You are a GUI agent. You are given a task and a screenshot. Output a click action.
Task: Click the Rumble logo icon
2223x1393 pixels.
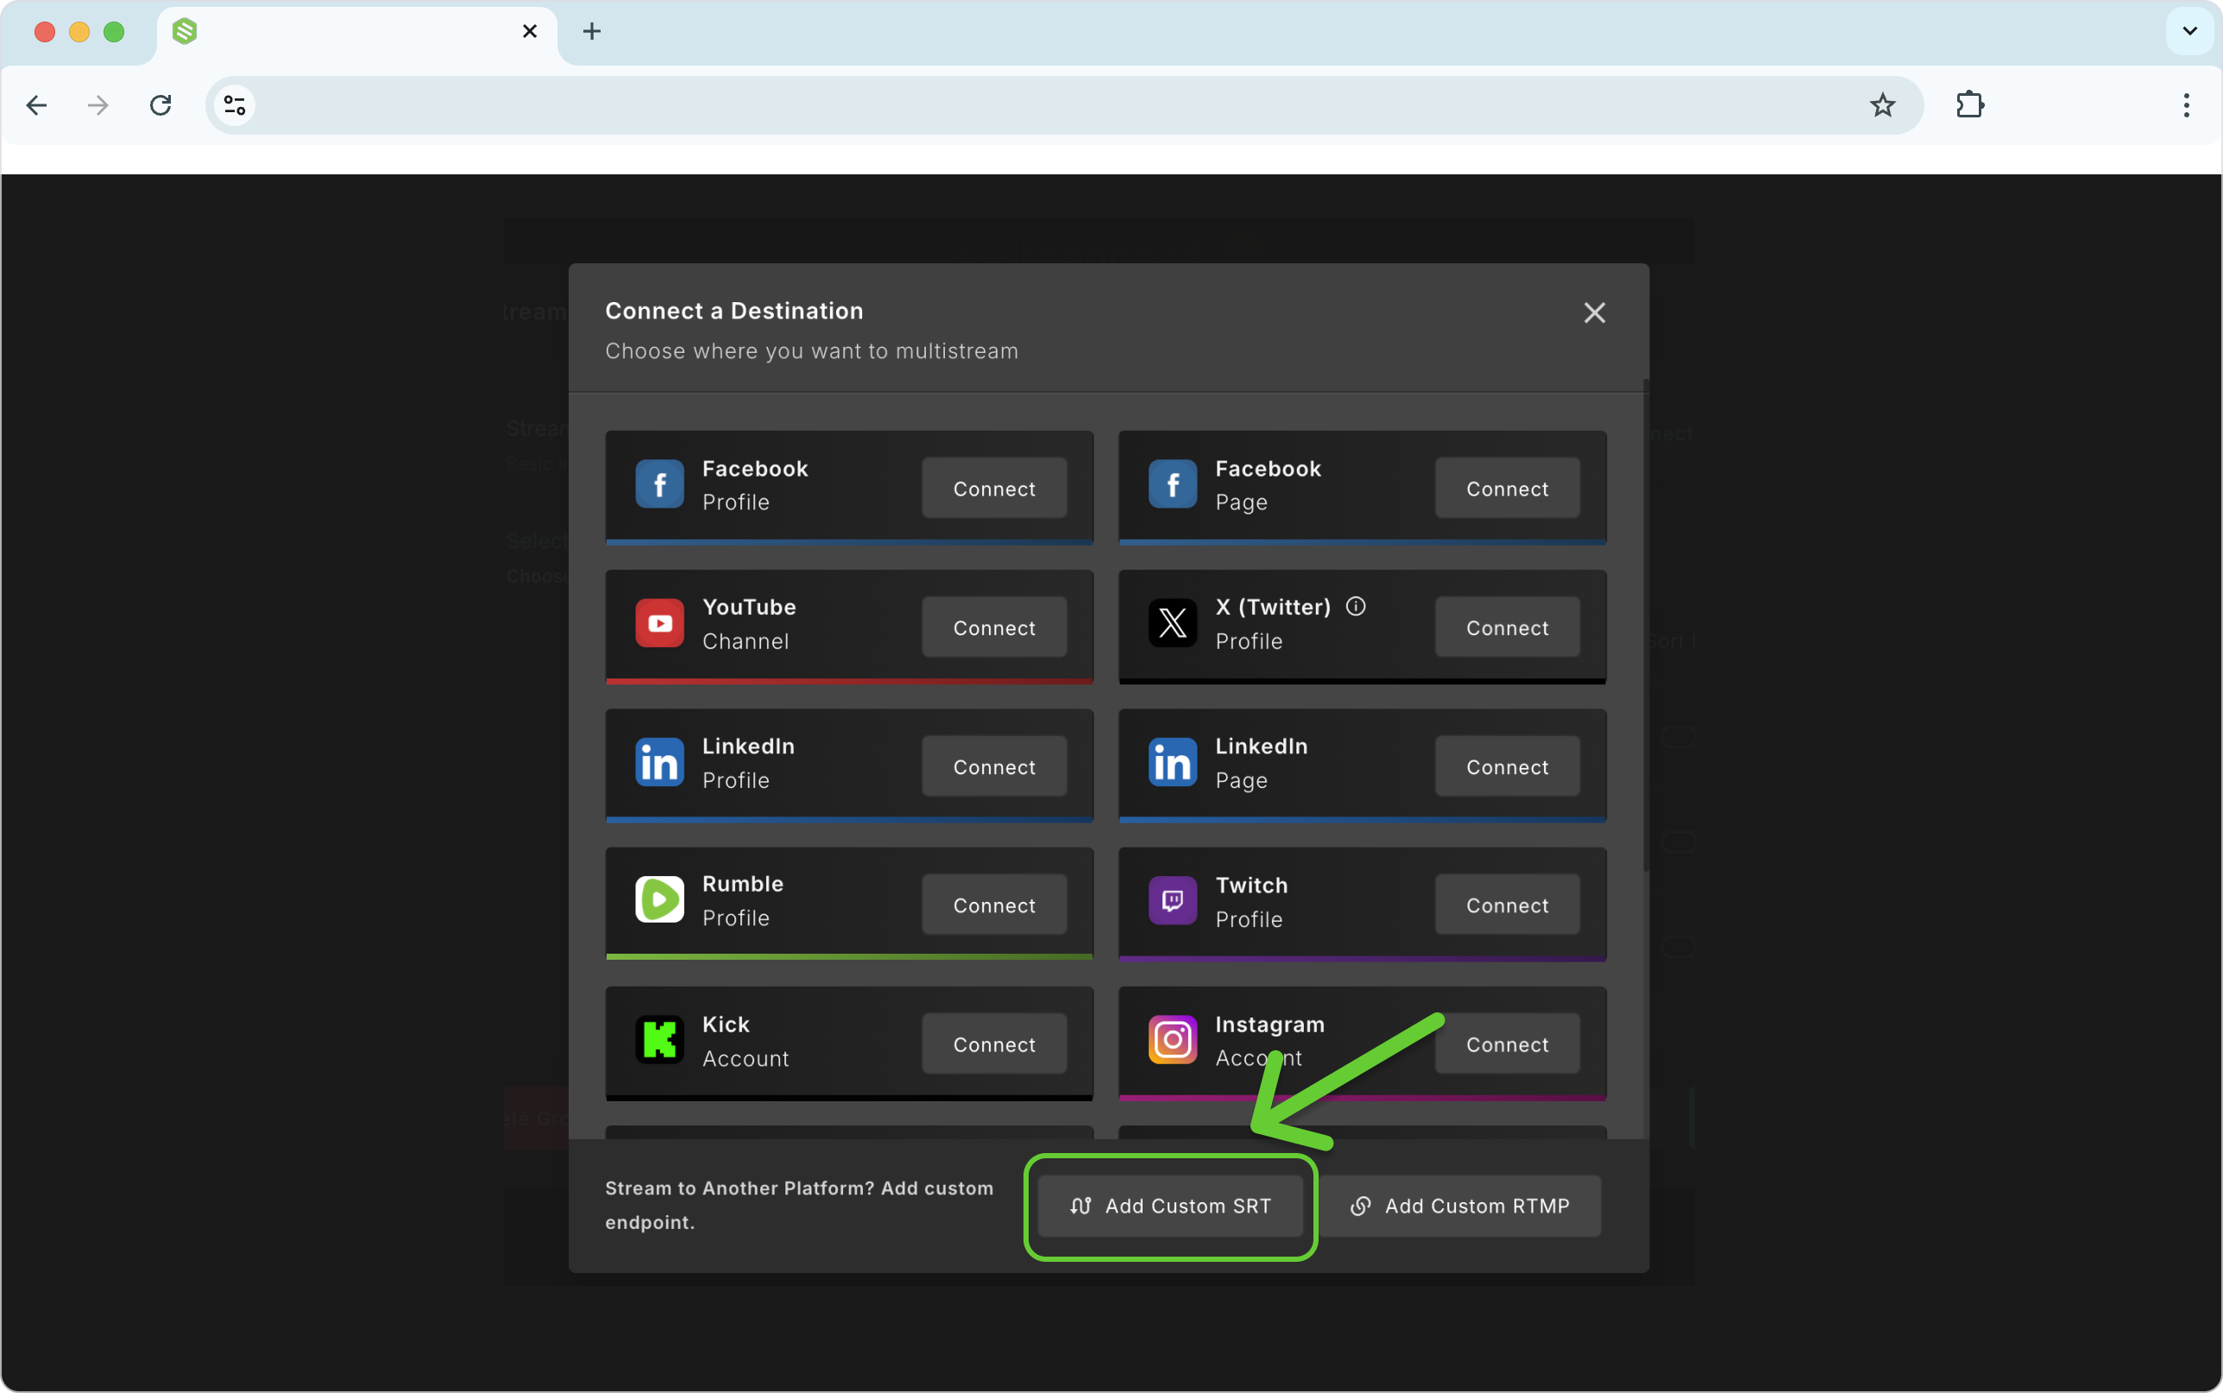click(659, 900)
